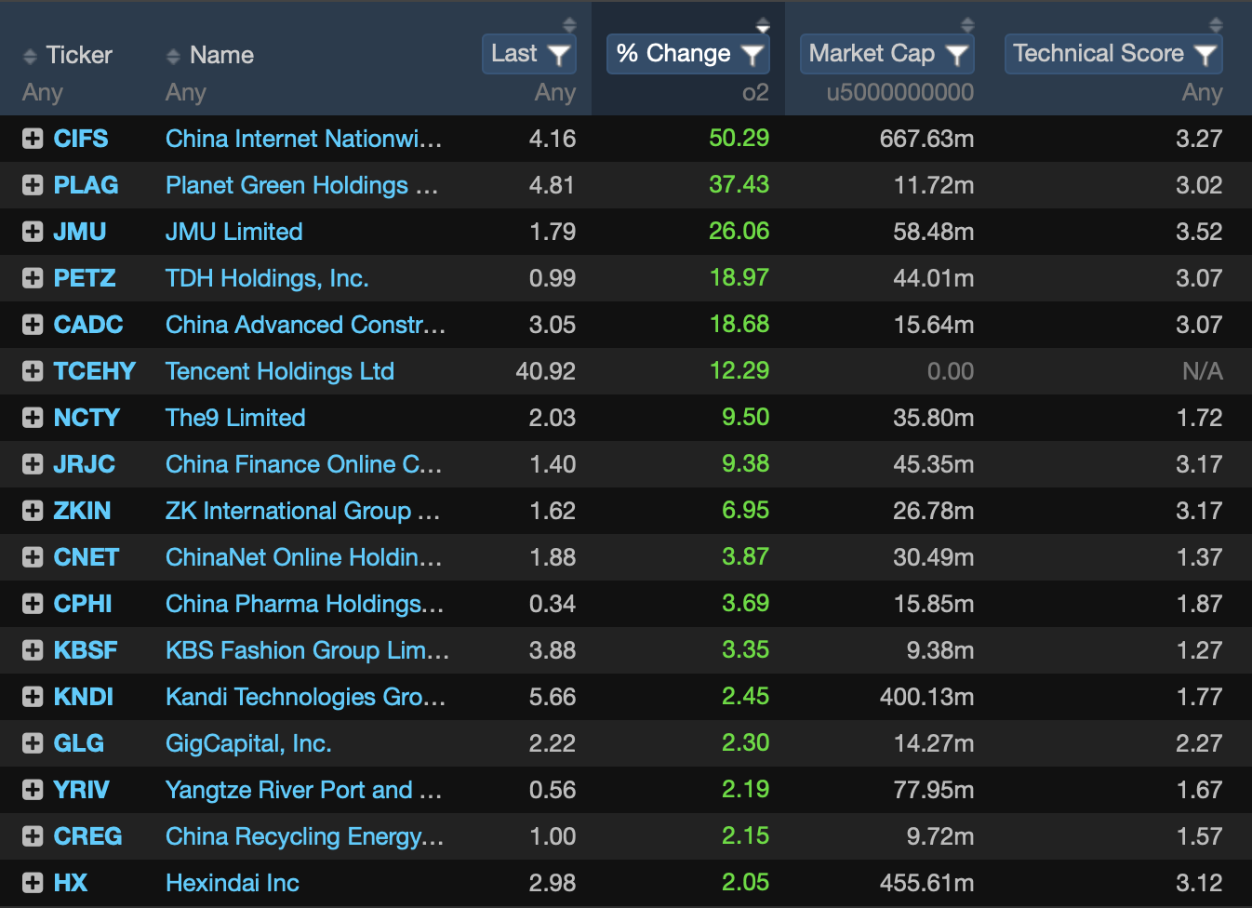The image size is (1252, 908).
Task: Open Hexindai Inc company link
Action: [x=233, y=883]
